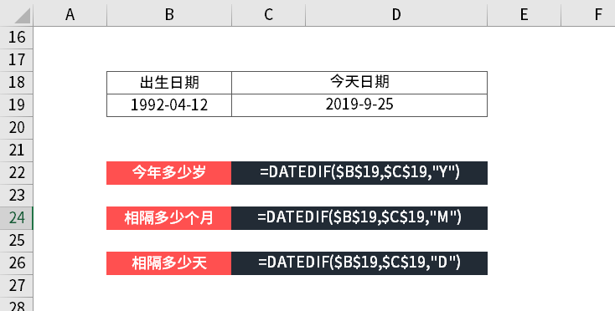This screenshot has width=615, height=311.
Task: Select column E header
Action: (x=524, y=14)
